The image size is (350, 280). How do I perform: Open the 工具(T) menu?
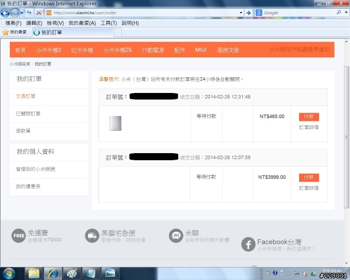click(109, 23)
